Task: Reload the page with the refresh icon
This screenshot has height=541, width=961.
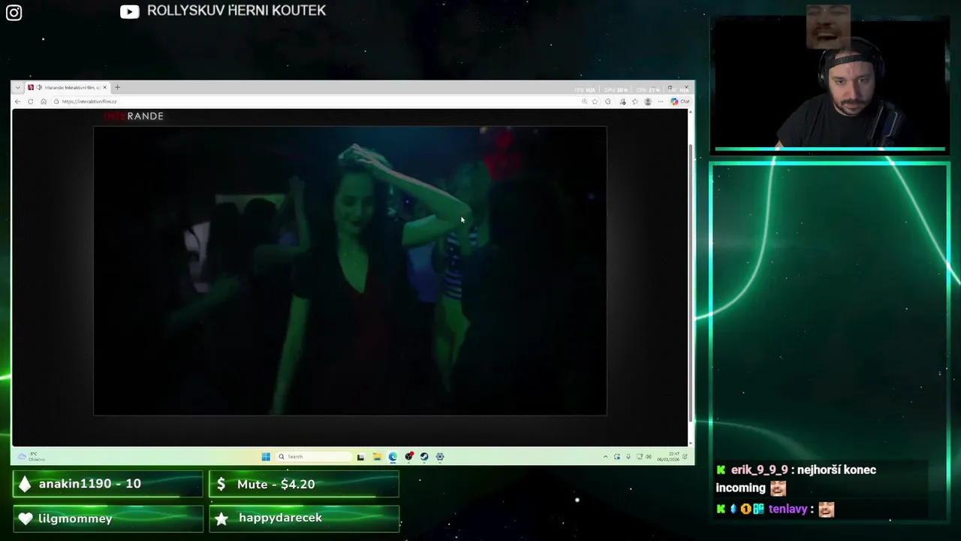Action: tap(31, 101)
